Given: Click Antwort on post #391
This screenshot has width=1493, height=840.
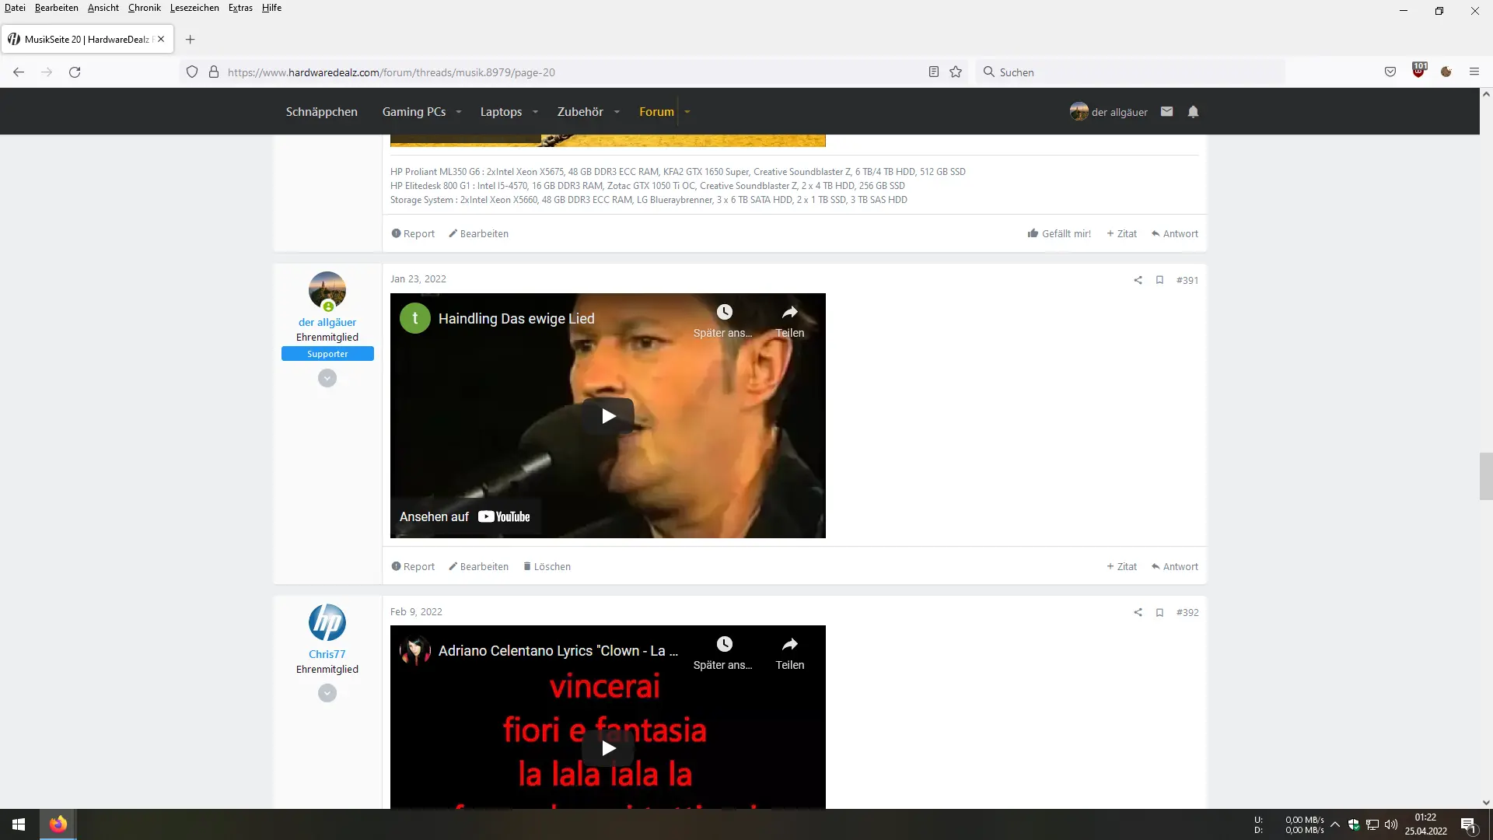Looking at the screenshot, I should 1174,566.
